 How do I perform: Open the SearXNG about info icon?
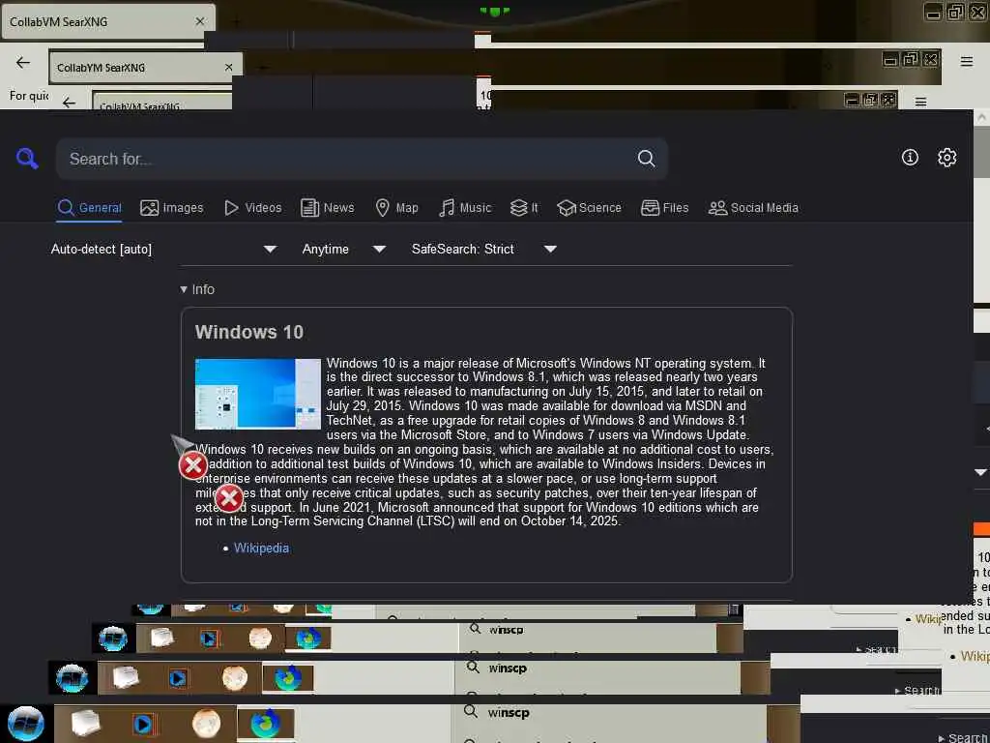[x=910, y=158]
